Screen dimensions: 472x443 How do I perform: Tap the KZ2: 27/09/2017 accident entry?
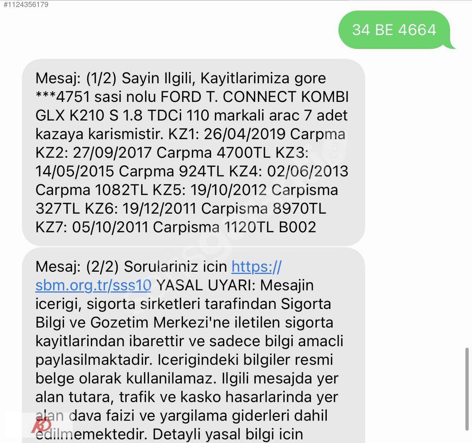pyautogui.click(x=94, y=153)
